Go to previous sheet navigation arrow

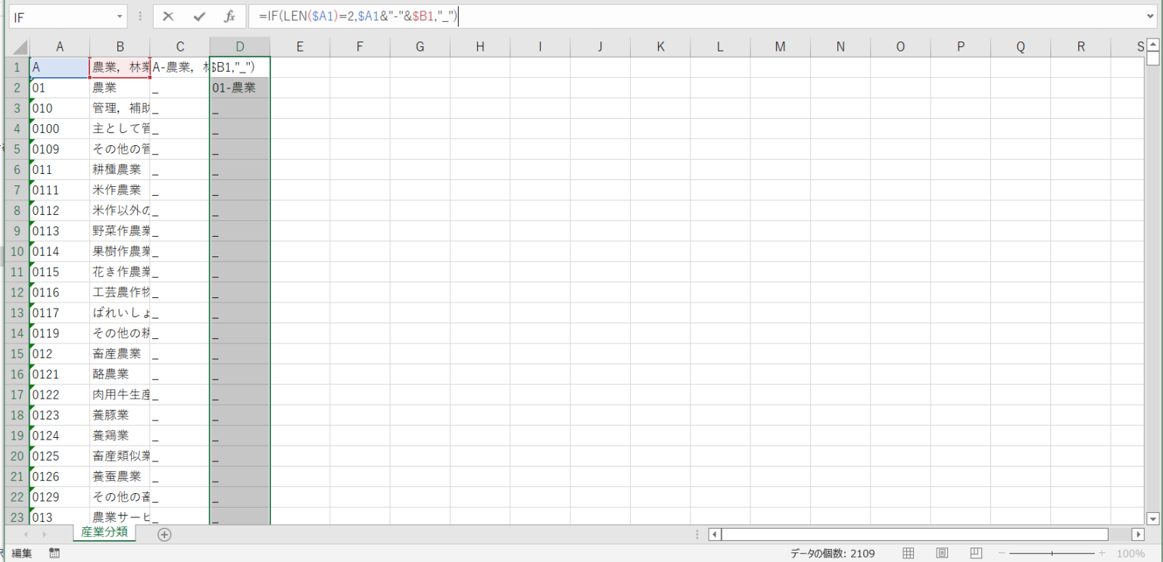pyautogui.click(x=27, y=534)
